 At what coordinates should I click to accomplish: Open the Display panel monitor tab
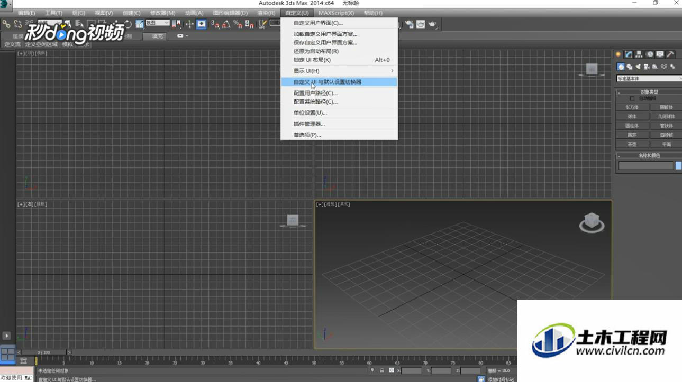pyautogui.click(x=660, y=54)
